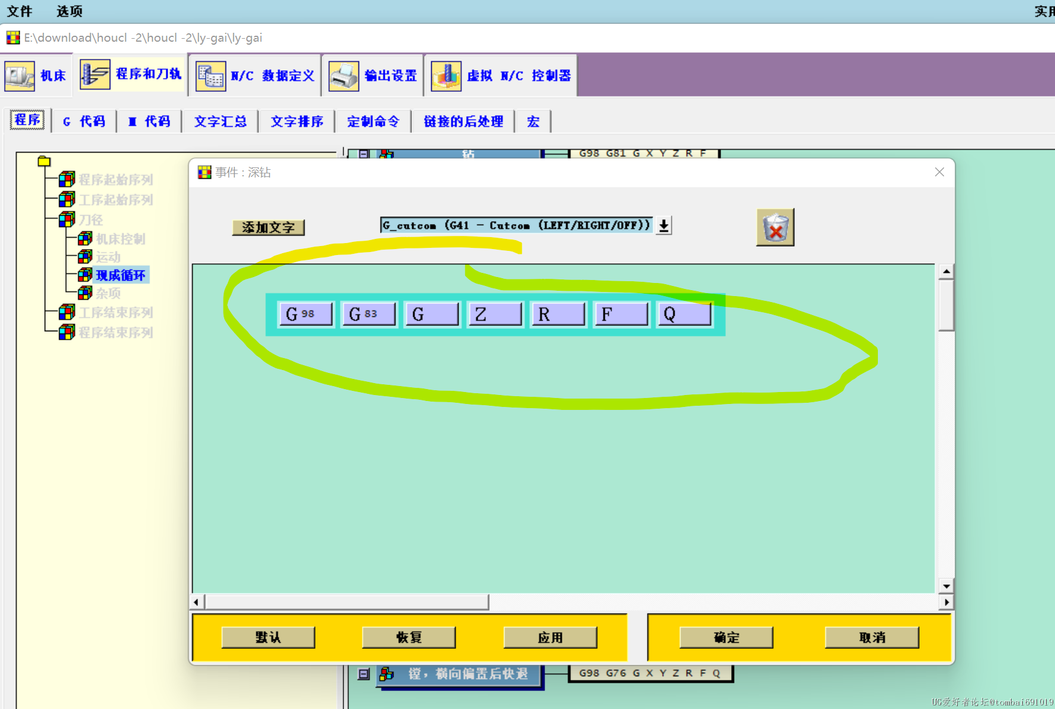Select 工序结束序列 in the tree
Screen dimensions: 1055x709
pyautogui.click(x=116, y=313)
